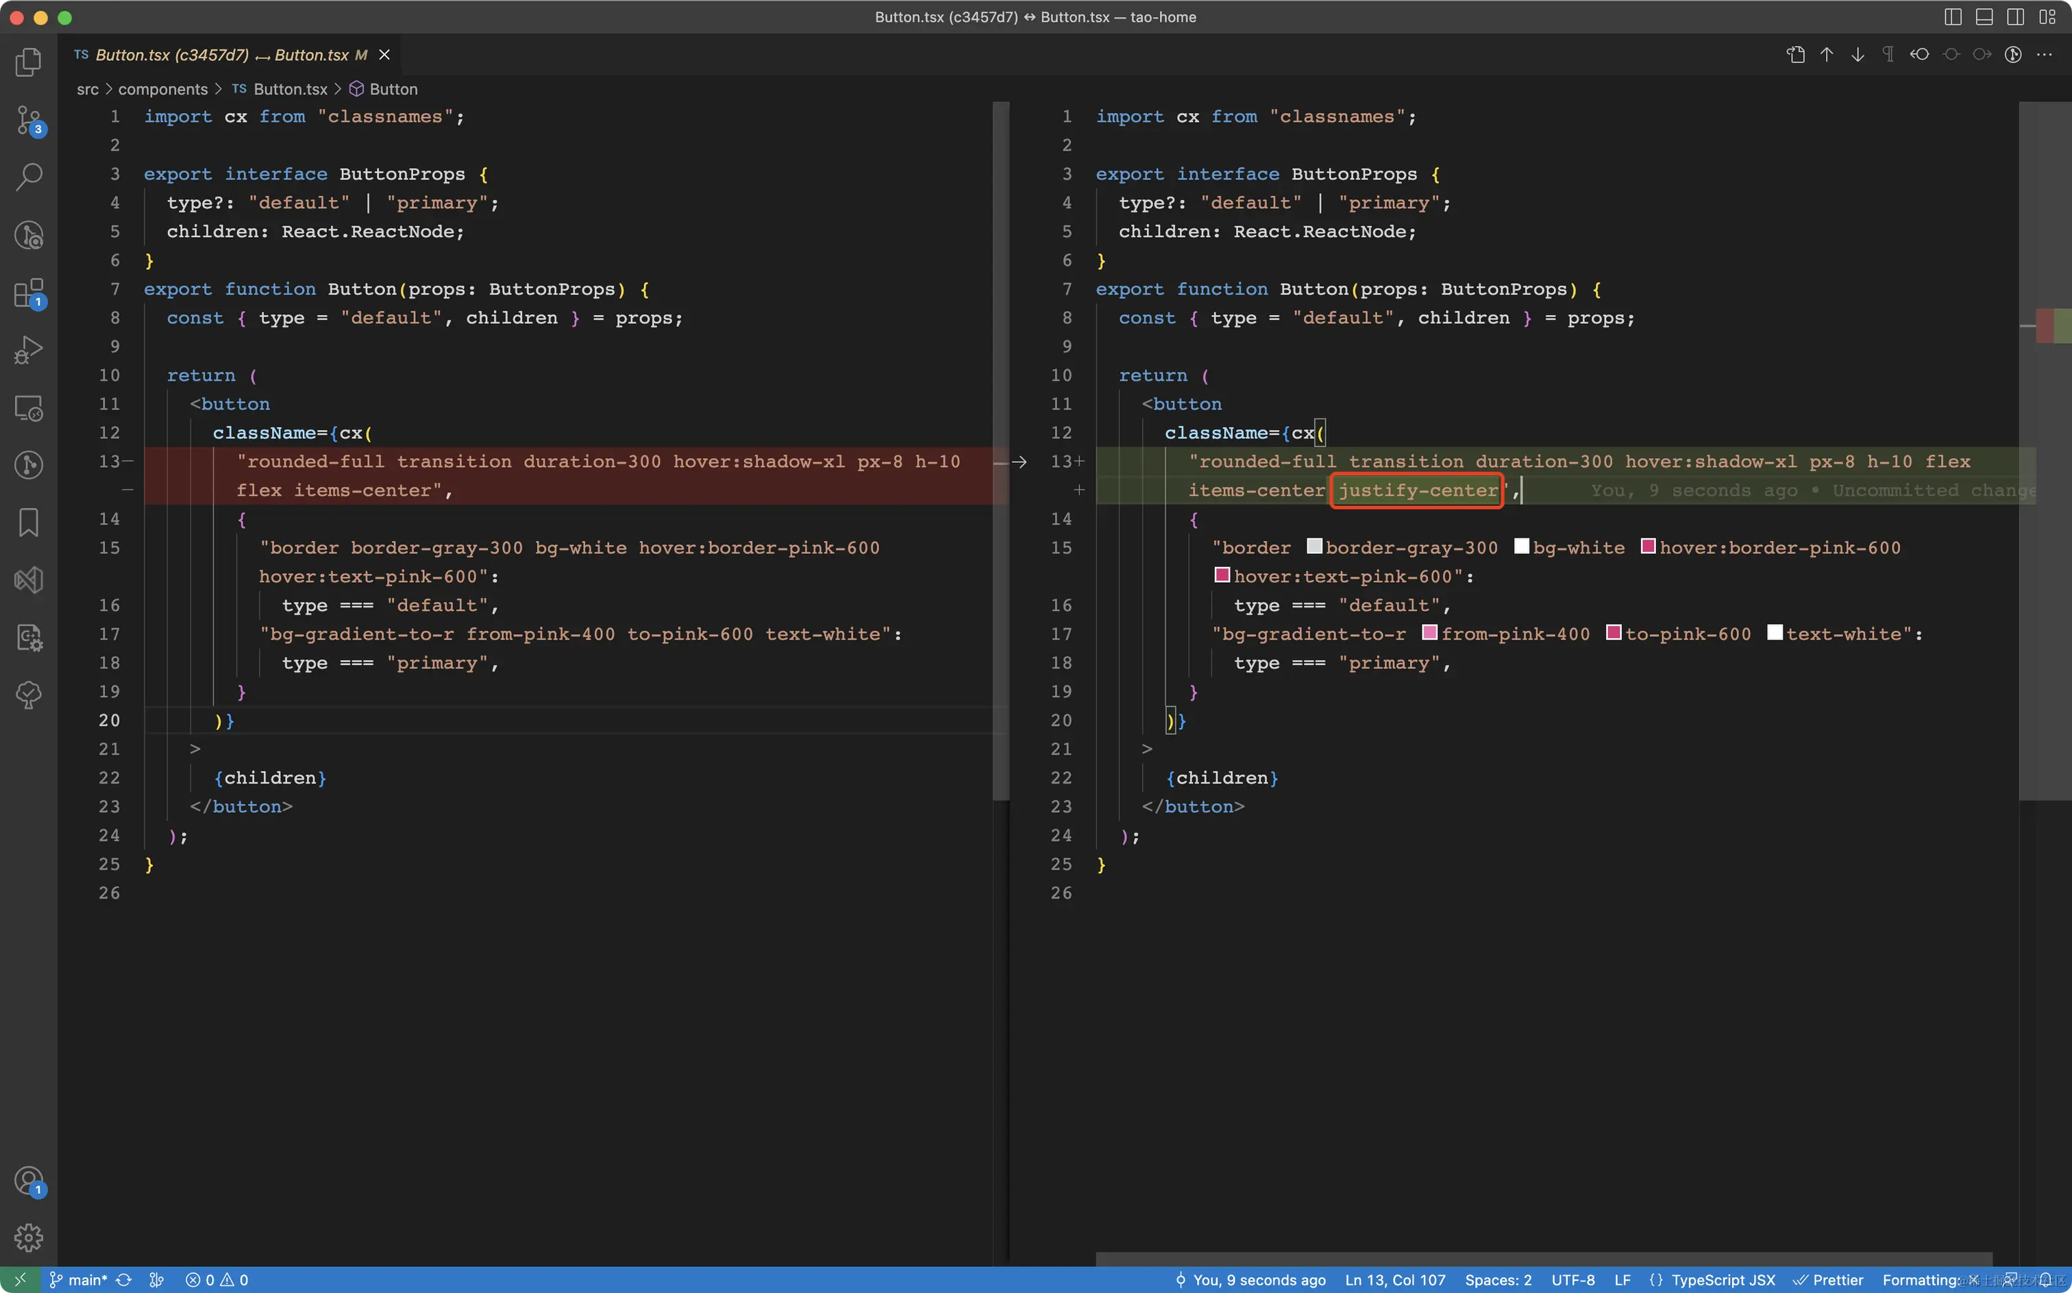Open Manage gear icon
This screenshot has height=1293, width=2072.
click(29, 1237)
